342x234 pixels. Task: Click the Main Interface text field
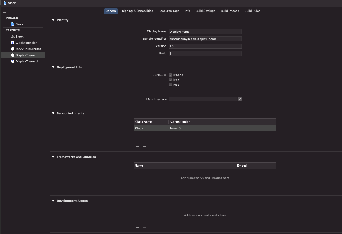point(203,99)
